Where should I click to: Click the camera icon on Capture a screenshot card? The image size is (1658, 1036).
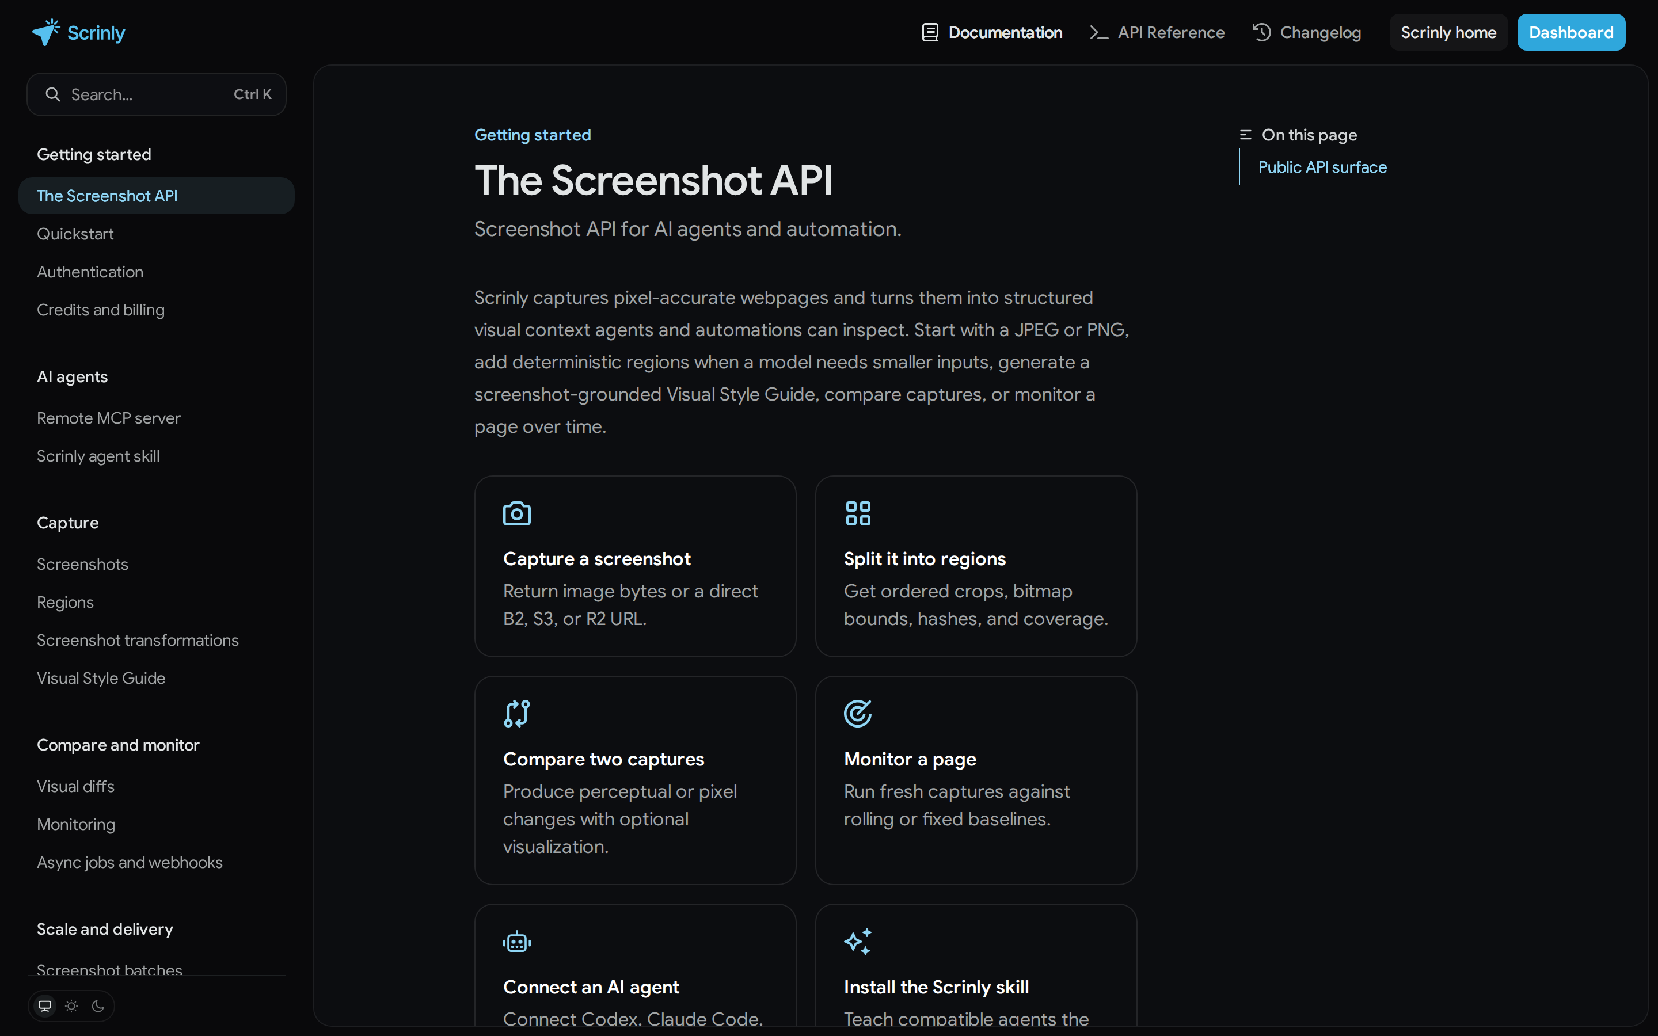click(x=516, y=513)
